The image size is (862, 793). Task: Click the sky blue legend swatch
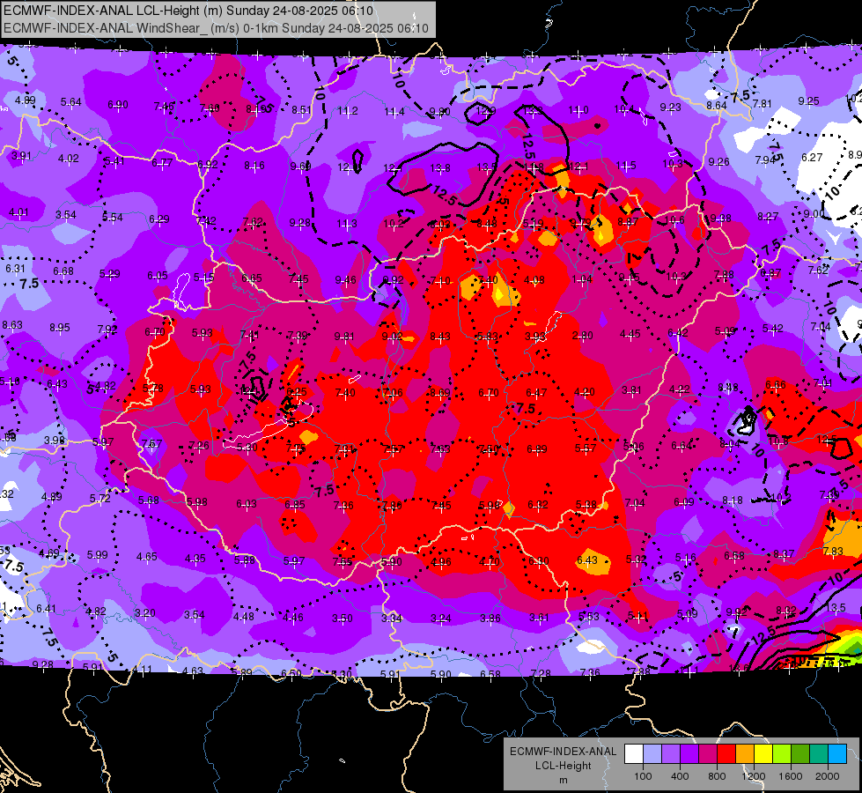coord(837,754)
